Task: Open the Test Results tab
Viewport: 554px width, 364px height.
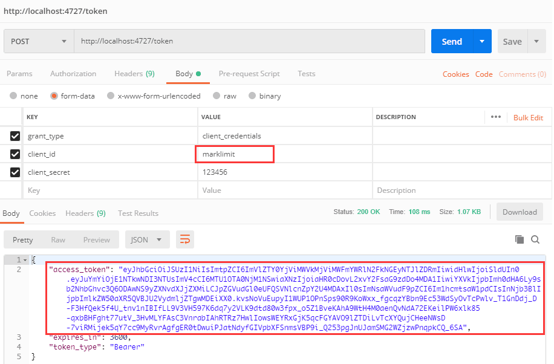Action: [138, 213]
